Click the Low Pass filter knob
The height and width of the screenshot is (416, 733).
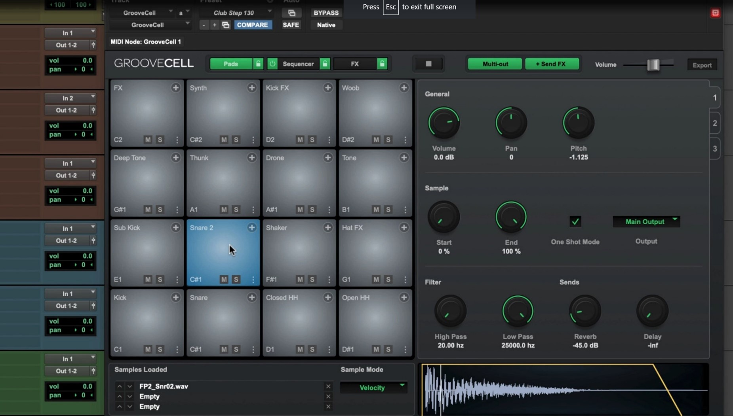click(518, 311)
